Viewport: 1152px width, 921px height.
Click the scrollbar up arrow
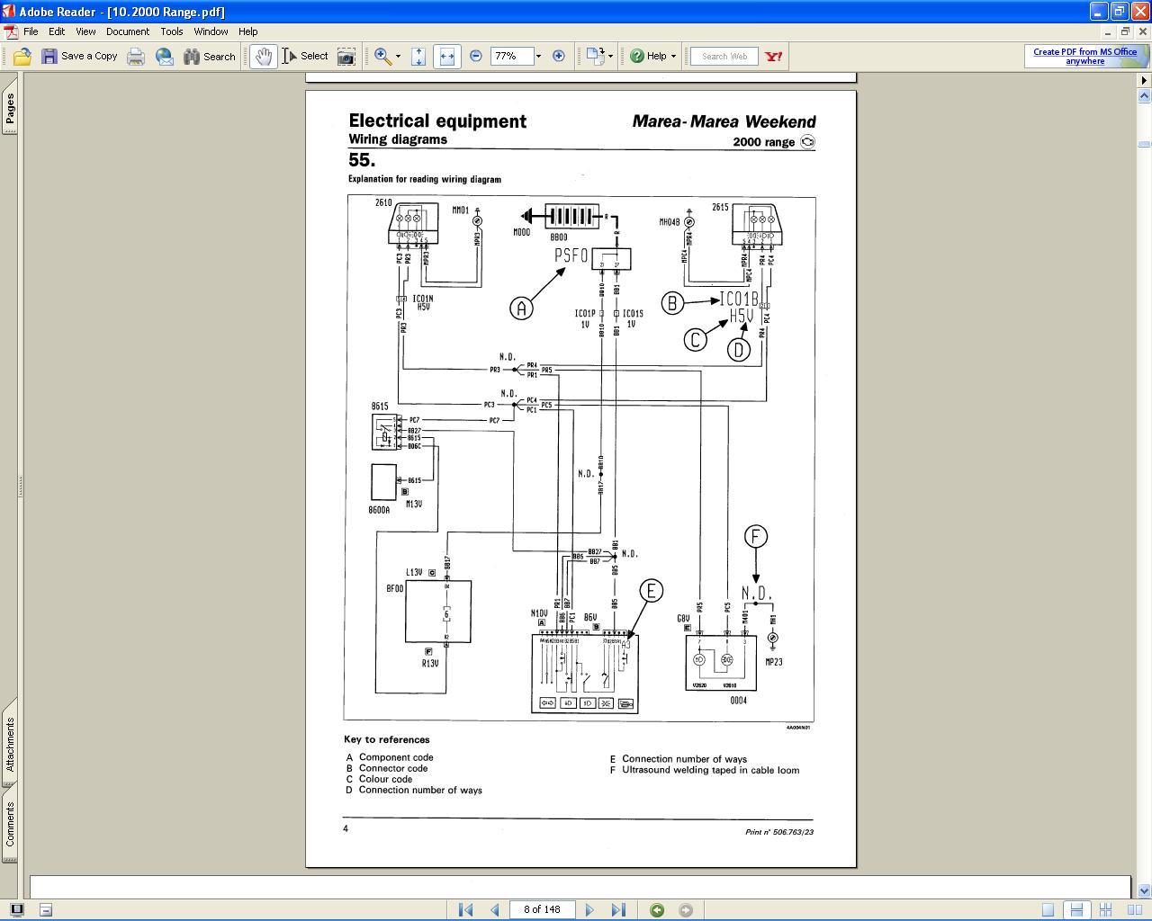1144,94
